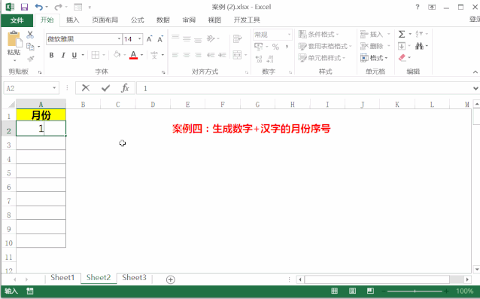Open the Format as Table dropdown
480x299 pixels.
325,46
